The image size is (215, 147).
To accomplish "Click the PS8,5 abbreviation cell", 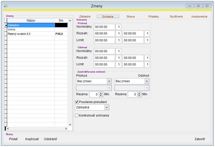I will click(x=61, y=34).
